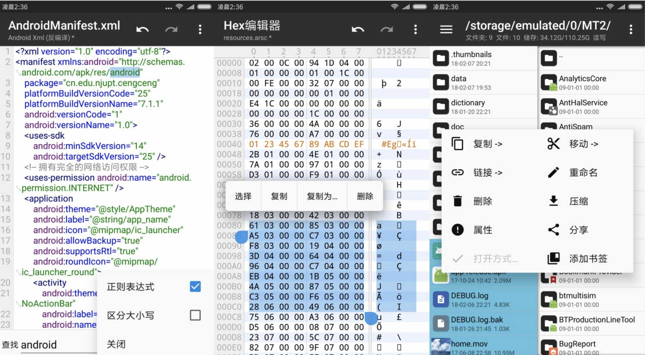The height and width of the screenshot is (355, 645).
Task: Open the data folder icon
Action: pos(441,82)
